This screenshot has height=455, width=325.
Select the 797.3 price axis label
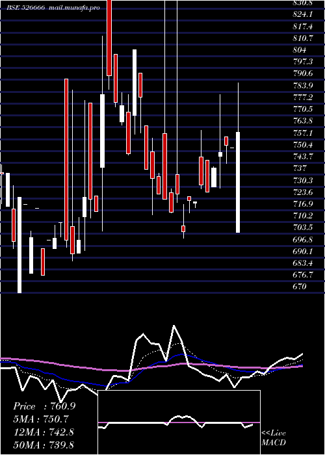tap(303, 62)
